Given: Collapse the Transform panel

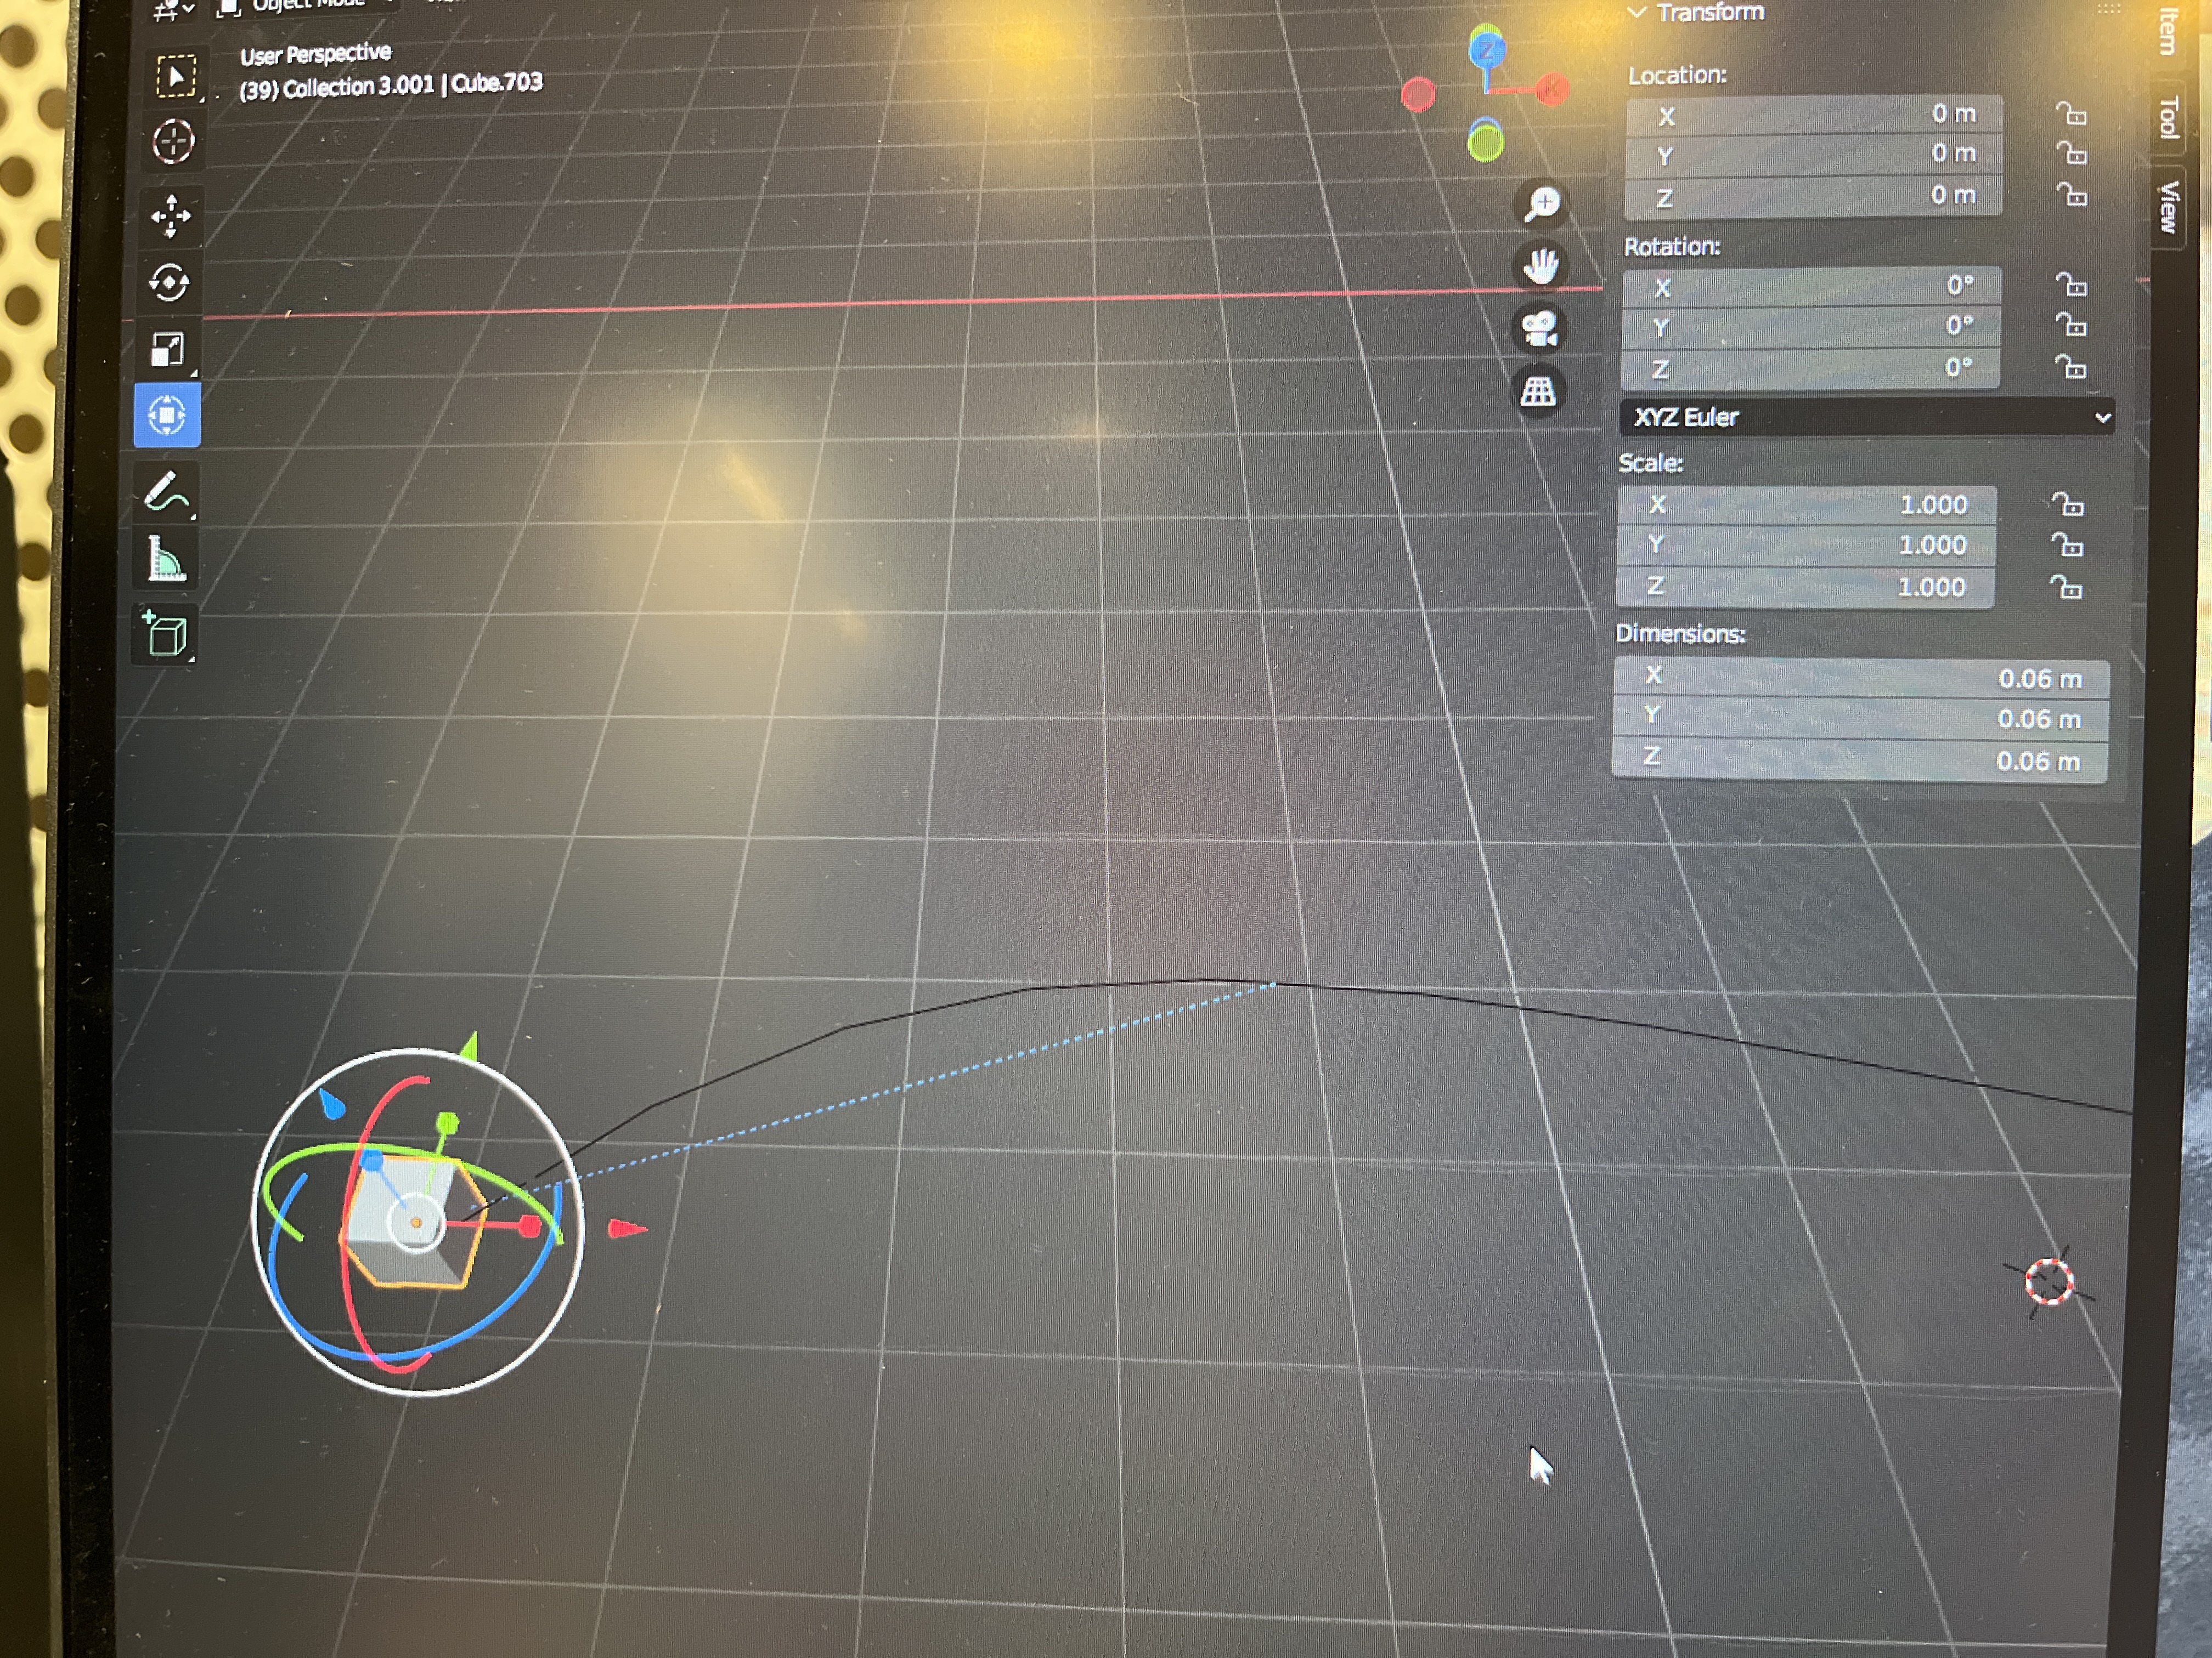Looking at the screenshot, I should pyautogui.click(x=1638, y=12).
